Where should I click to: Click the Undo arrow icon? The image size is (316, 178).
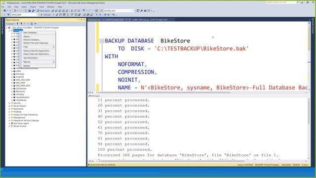[83, 11]
